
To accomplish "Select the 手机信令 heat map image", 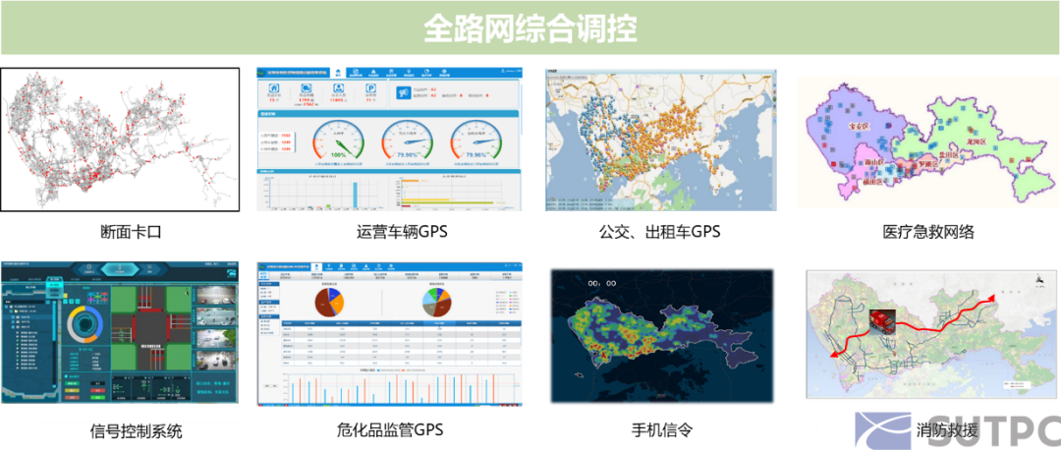I will (661, 336).
